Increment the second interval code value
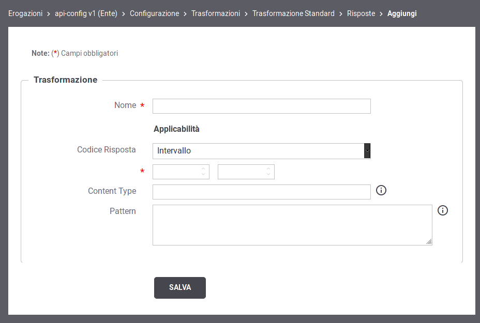 (x=268, y=169)
